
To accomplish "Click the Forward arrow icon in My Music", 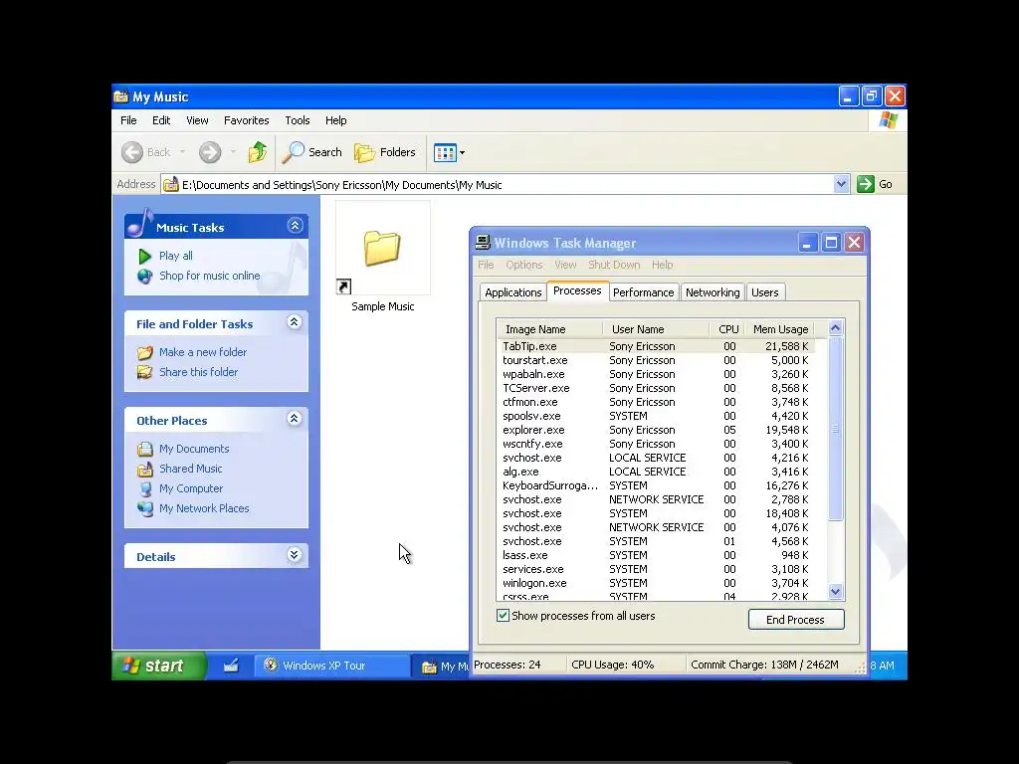I will pyautogui.click(x=210, y=152).
